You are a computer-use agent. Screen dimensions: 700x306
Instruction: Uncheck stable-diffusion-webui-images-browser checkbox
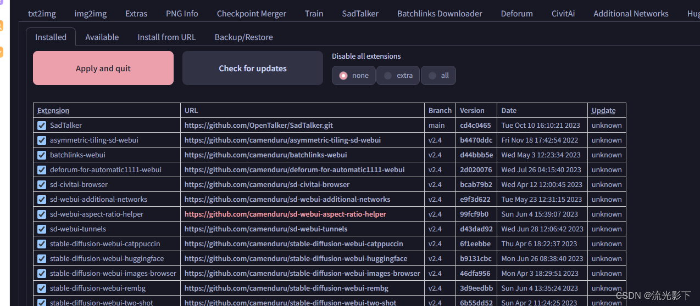coord(42,274)
